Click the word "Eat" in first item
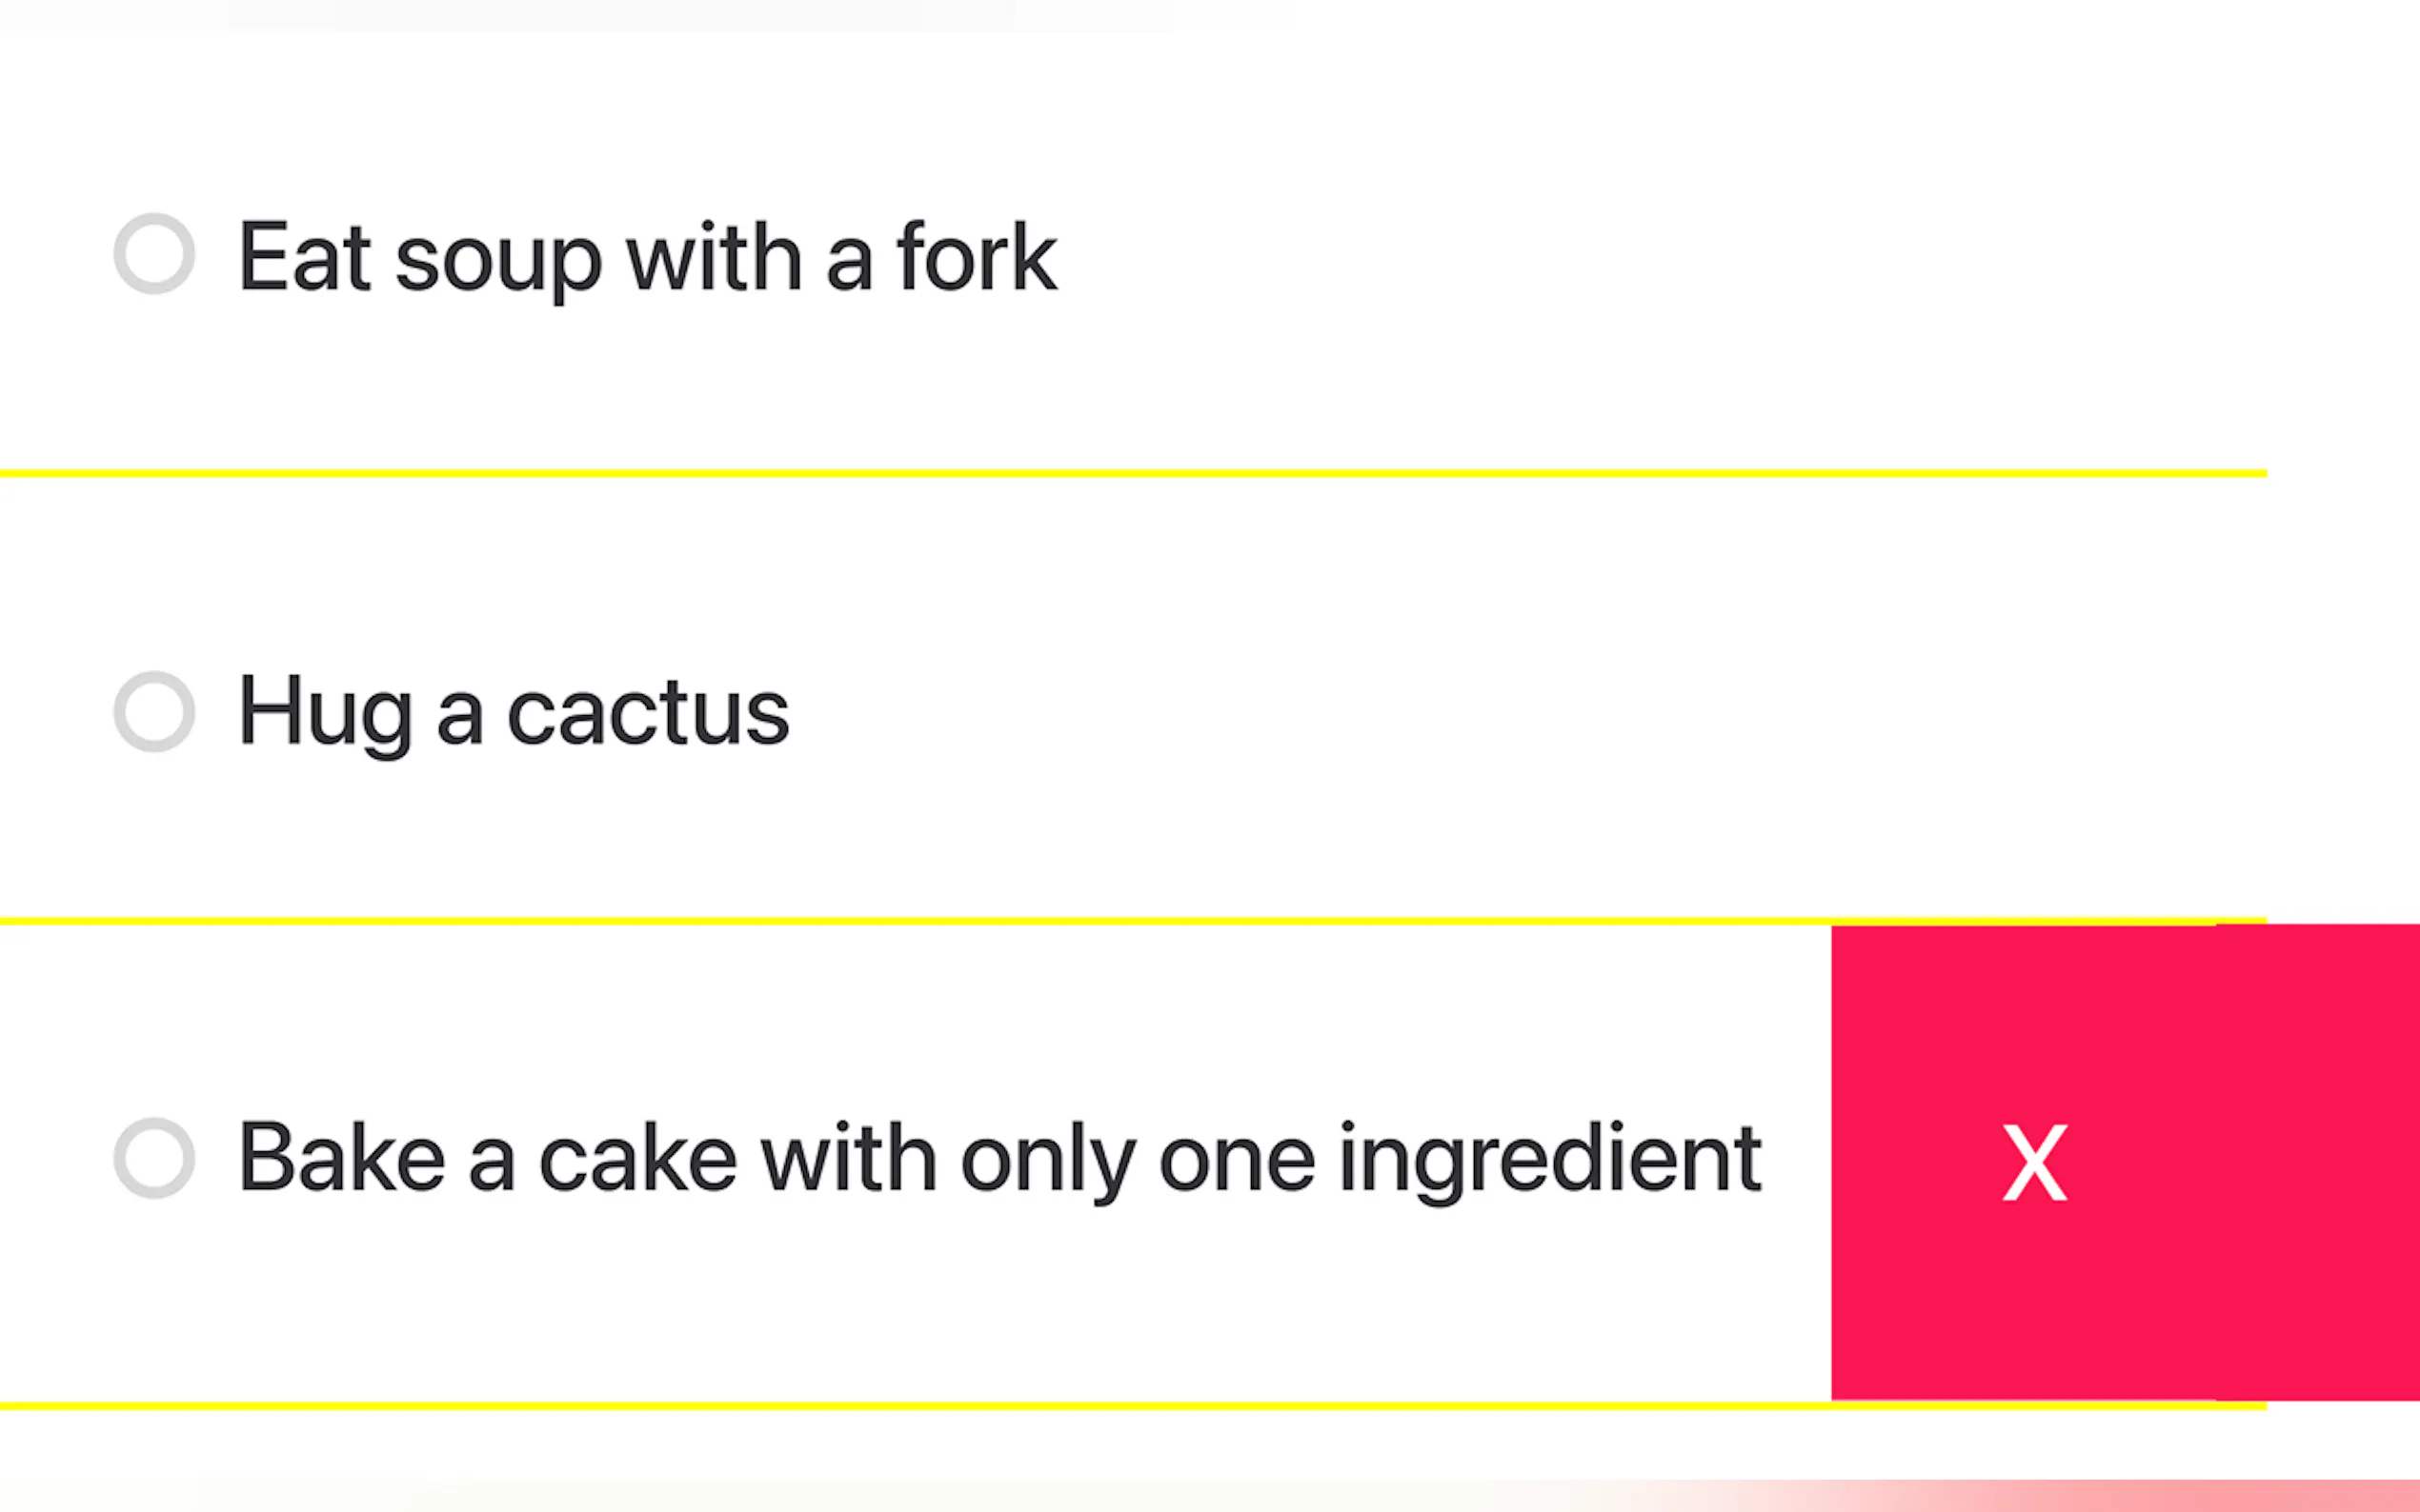 pos(305,258)
